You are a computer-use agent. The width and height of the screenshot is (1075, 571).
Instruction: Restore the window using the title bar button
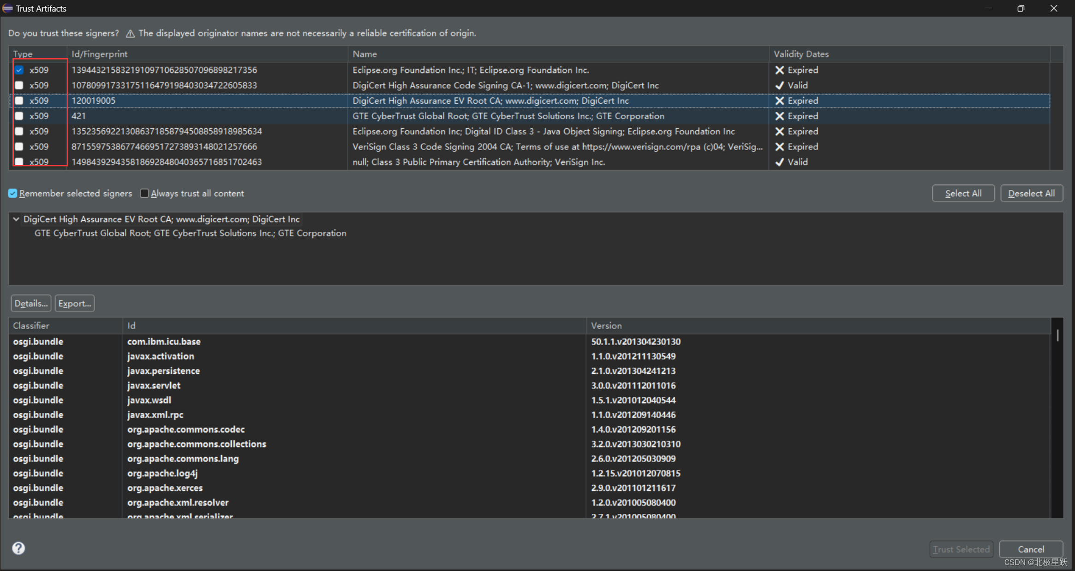coord(1021,8)
